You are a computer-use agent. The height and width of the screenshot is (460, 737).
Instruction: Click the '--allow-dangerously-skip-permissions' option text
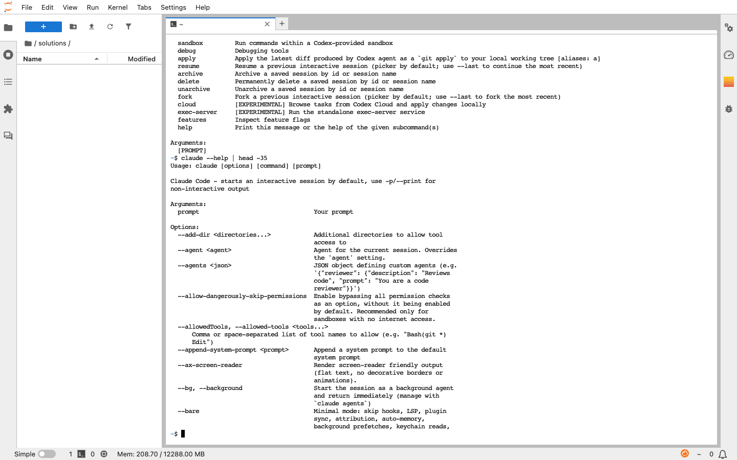(242, 296)
